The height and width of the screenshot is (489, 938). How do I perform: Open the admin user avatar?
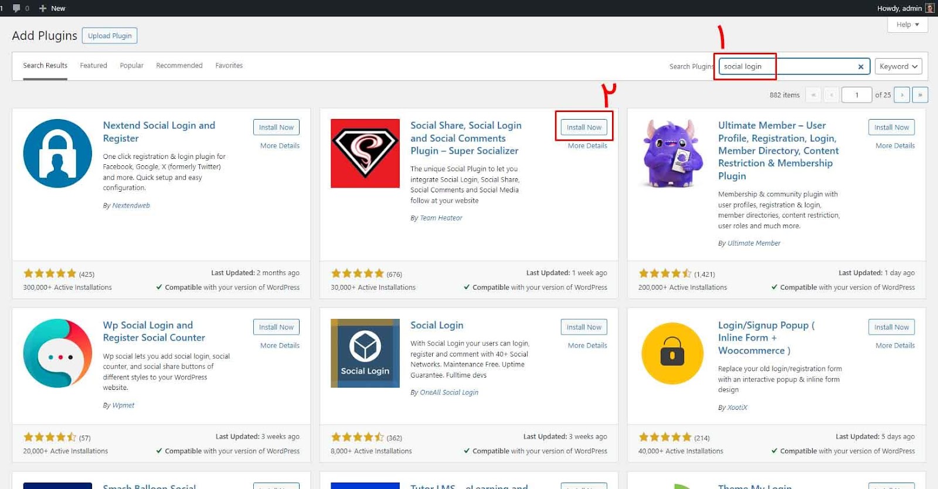930,8
